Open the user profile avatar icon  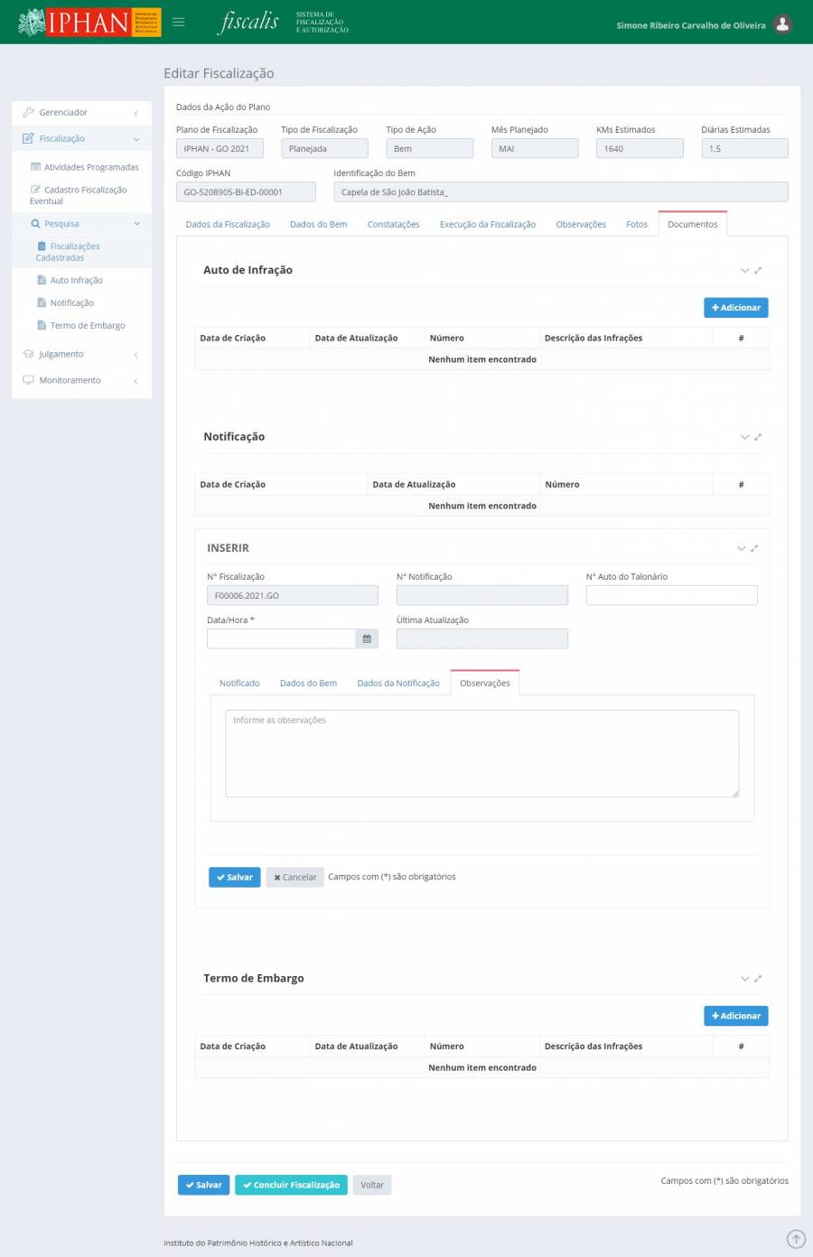click(x=782, y=24)
